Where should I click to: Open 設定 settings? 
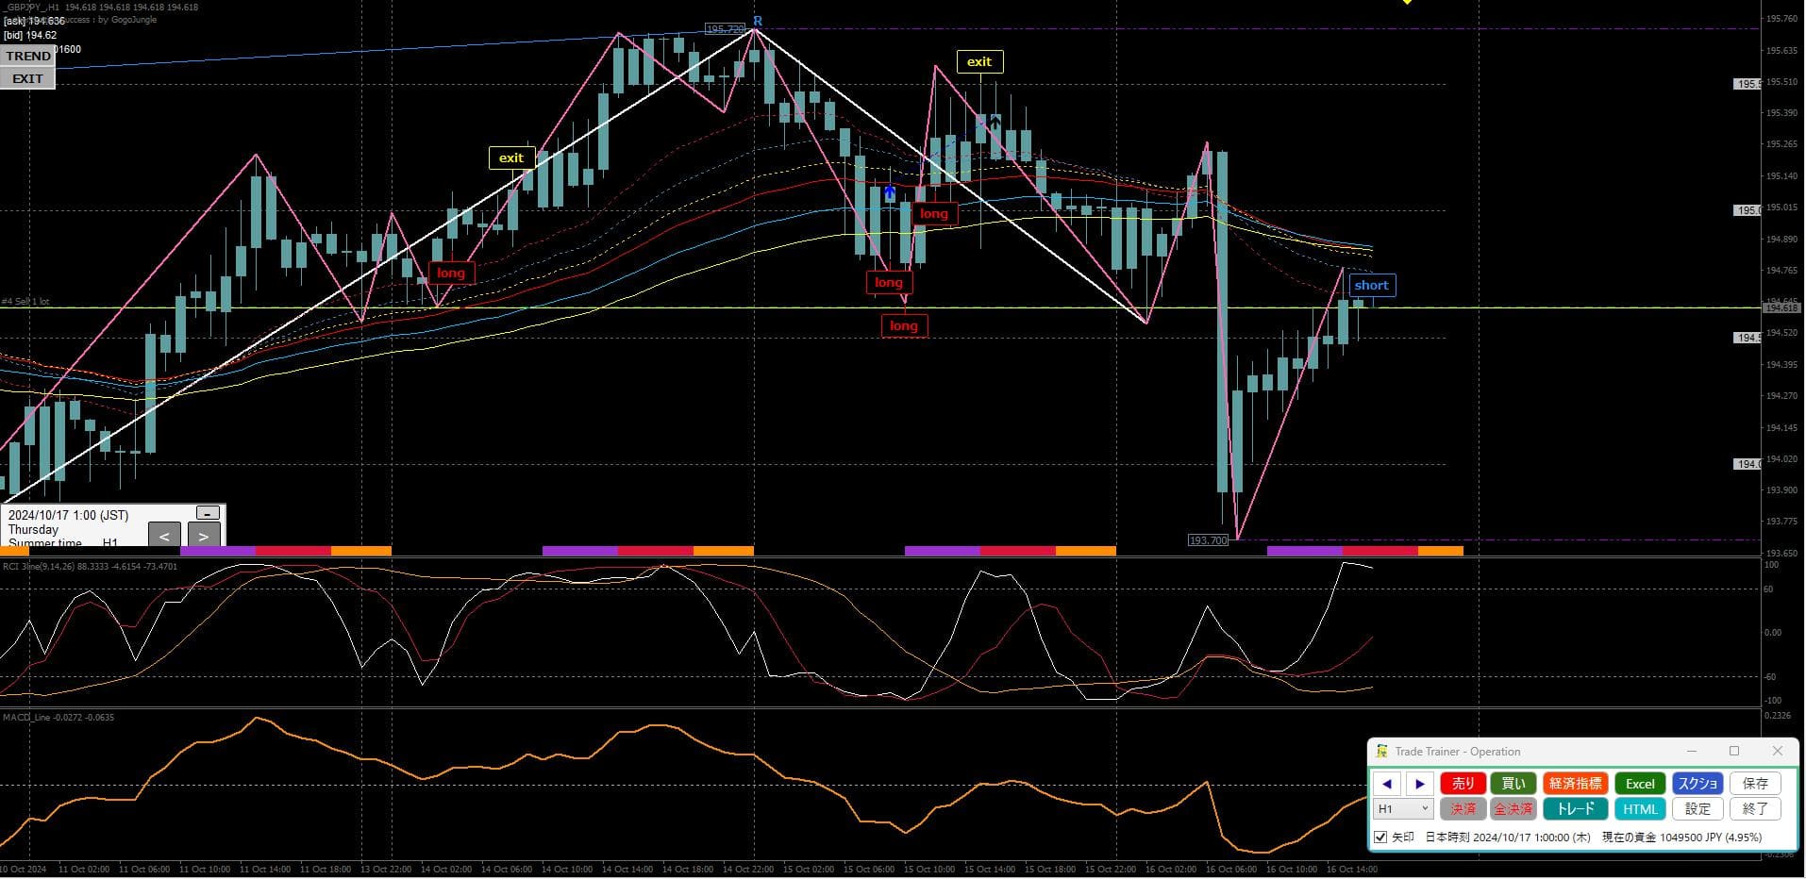1697,809
